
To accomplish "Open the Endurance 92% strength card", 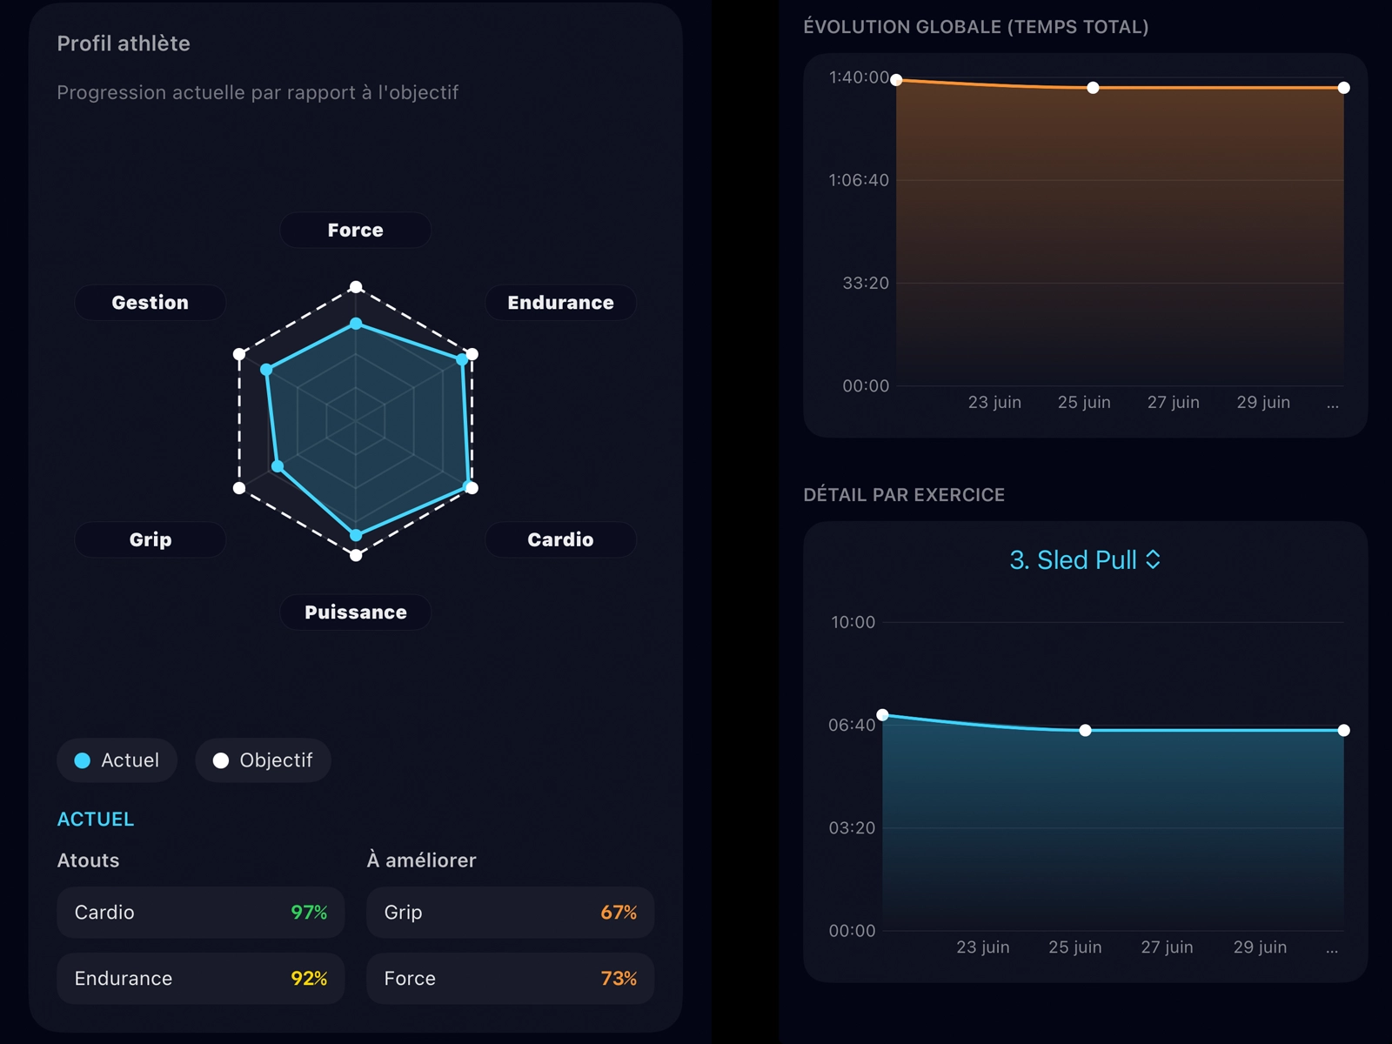I will click(x=201, y=979).
